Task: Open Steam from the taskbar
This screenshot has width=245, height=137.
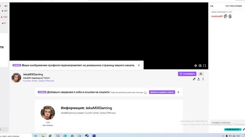Action: (x=87, y=136)
